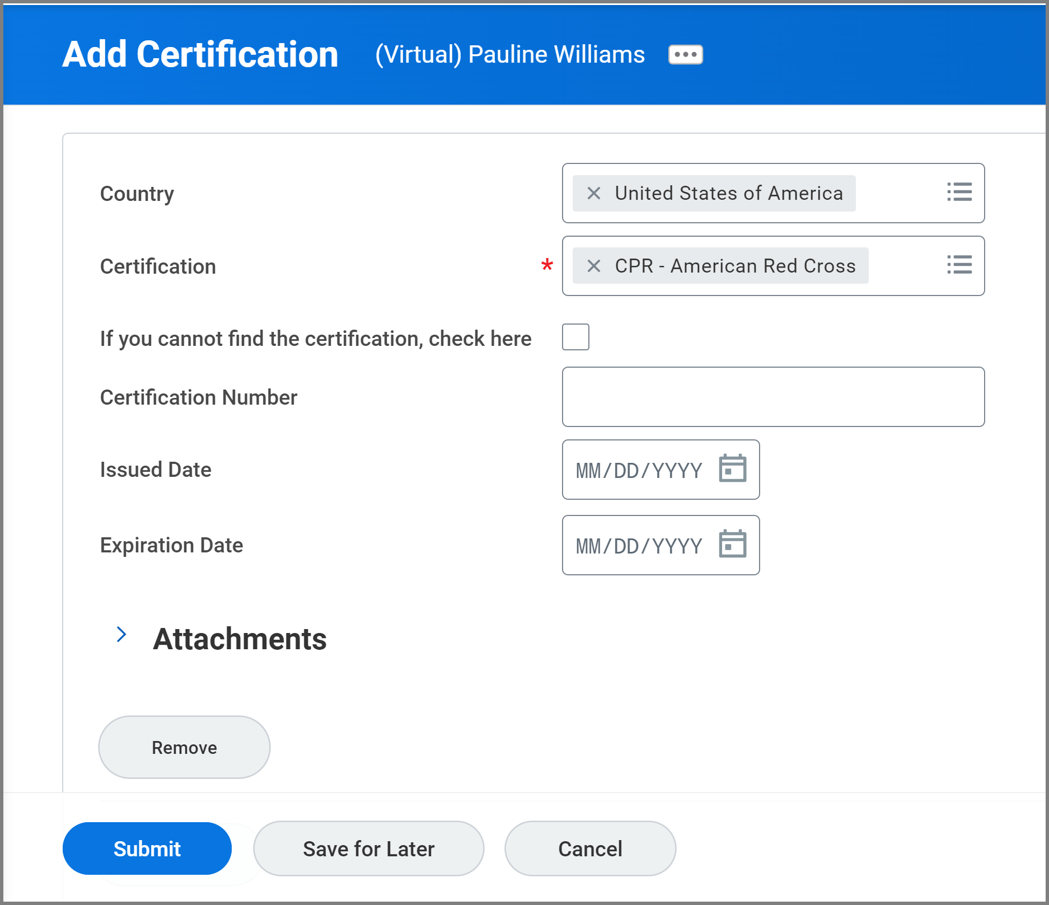Open the Certification prompt list icon
This screenshot has width=1049, height=905.
(x=959, y=266)
